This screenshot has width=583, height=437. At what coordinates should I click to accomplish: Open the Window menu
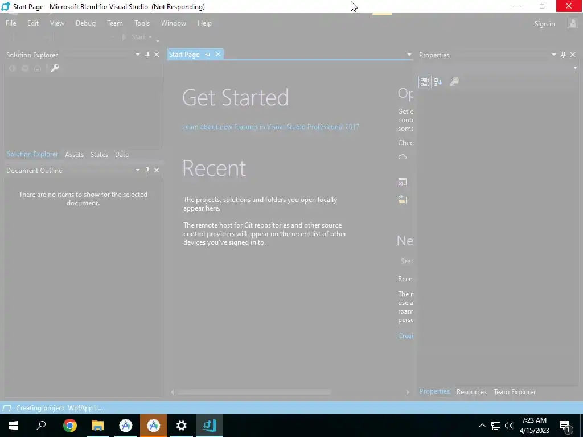(x=173, y=23)
